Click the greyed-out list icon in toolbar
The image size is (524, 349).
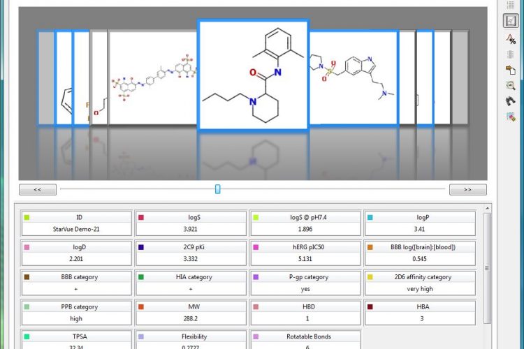[510, 54]
